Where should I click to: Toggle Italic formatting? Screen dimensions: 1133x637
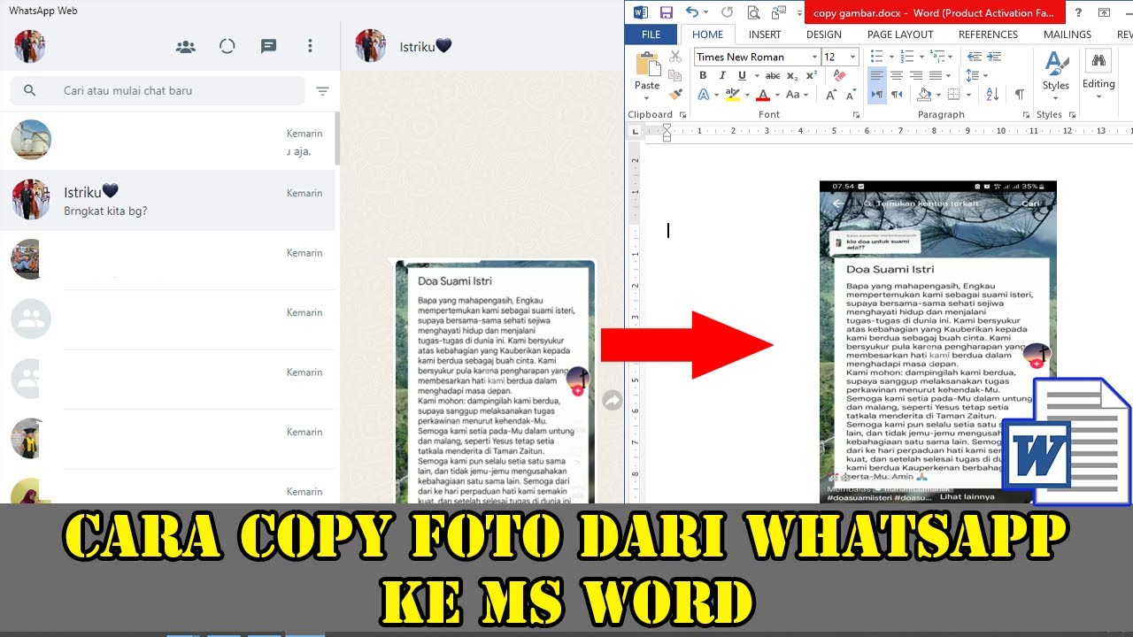tap(721, 76)
